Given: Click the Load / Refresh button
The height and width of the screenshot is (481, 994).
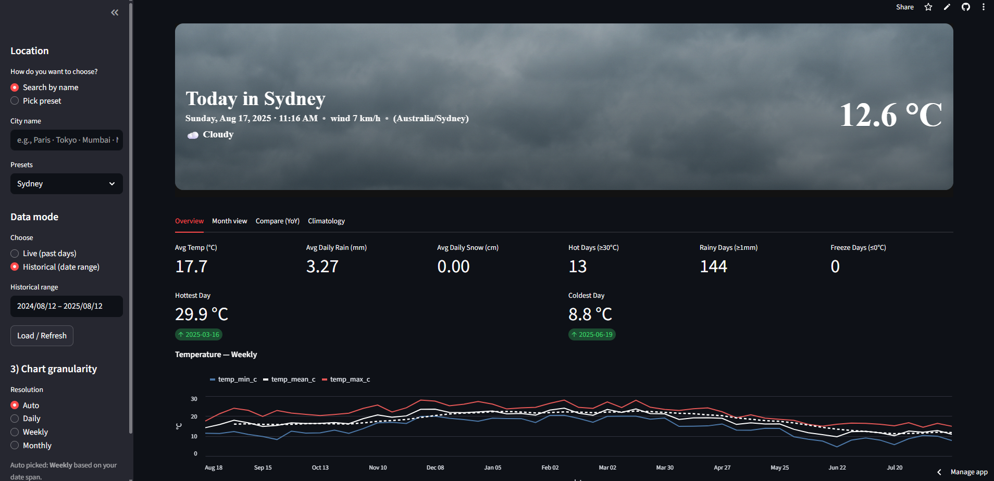Looking at the screenshot, I should click(x=42, y=335).
